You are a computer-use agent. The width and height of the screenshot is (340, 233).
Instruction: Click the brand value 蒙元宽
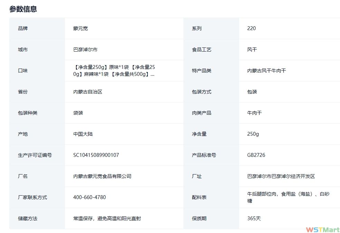click(x=81, y=28)
